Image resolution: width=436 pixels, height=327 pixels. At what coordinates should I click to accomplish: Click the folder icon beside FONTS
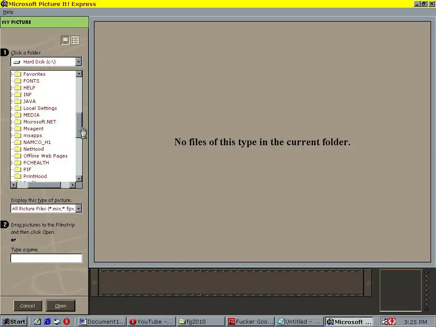tap(18, 81)
